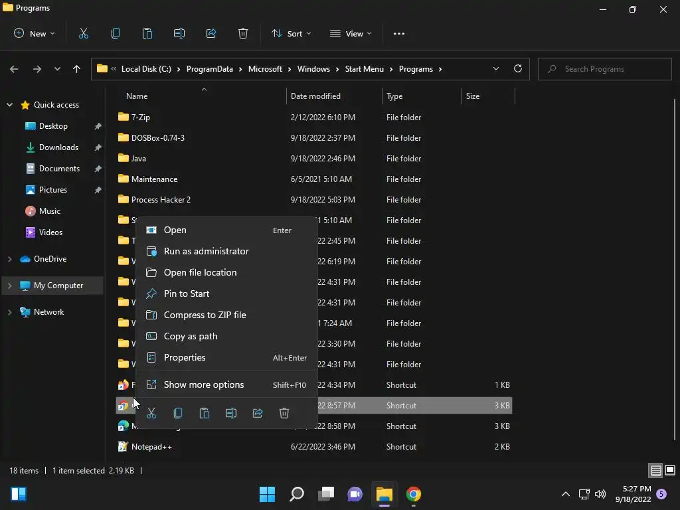Click Microsoft in the address path
The height and width of the screenshot is (510, 680).
(265, 69)
